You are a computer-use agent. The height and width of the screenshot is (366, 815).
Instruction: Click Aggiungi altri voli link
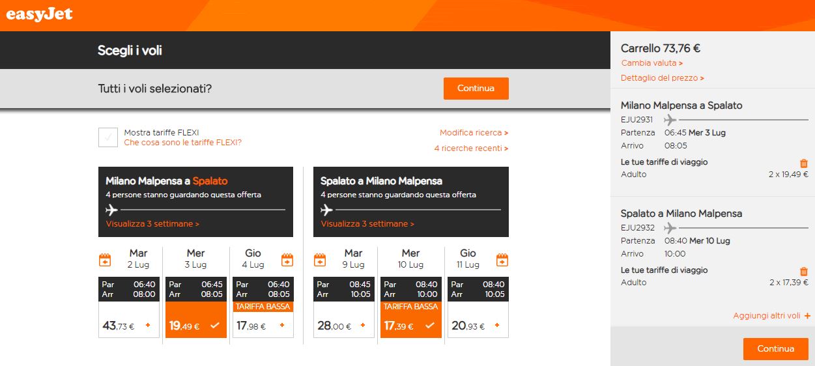click(772, 316)
